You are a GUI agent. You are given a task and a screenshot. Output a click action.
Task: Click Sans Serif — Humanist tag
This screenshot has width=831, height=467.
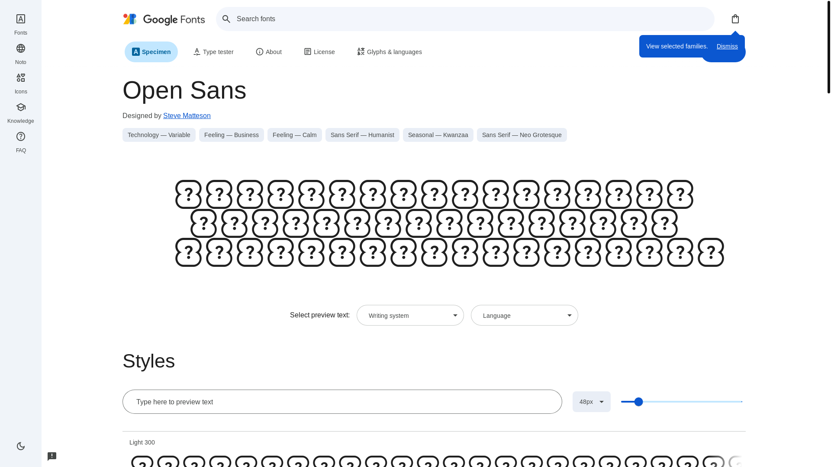tap(362, 135)
